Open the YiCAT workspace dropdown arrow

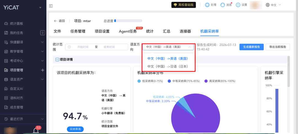40,8
